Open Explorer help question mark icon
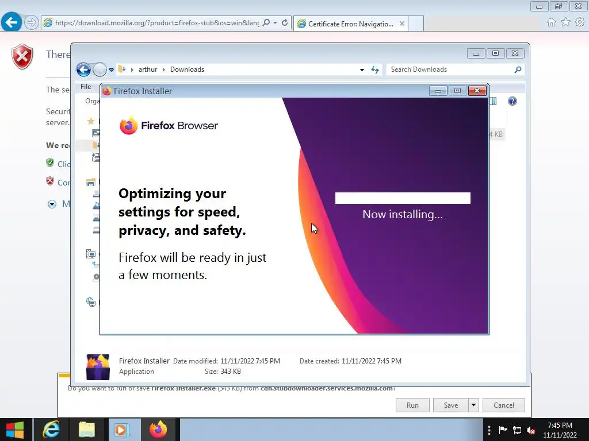Screen dimensions: 589x441 512,101
